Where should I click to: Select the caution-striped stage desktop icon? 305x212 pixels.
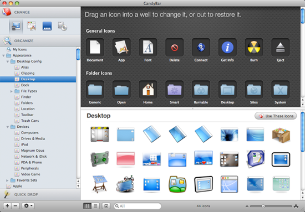click(100, 134)
